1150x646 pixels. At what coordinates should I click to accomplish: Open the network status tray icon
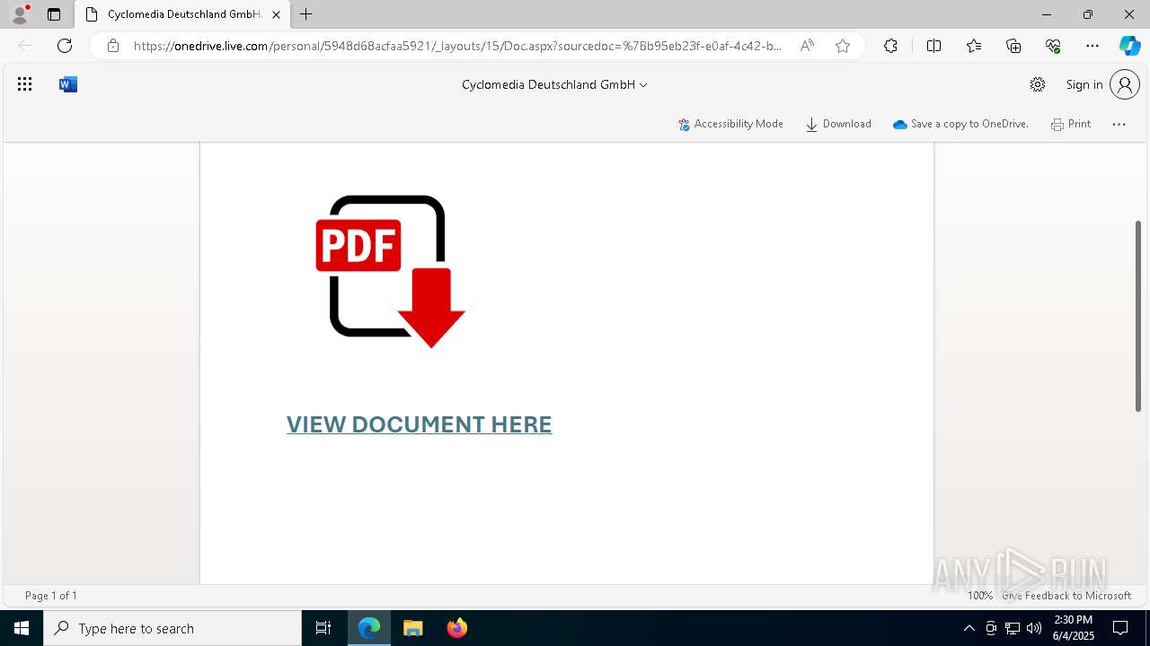[1013, 628]
